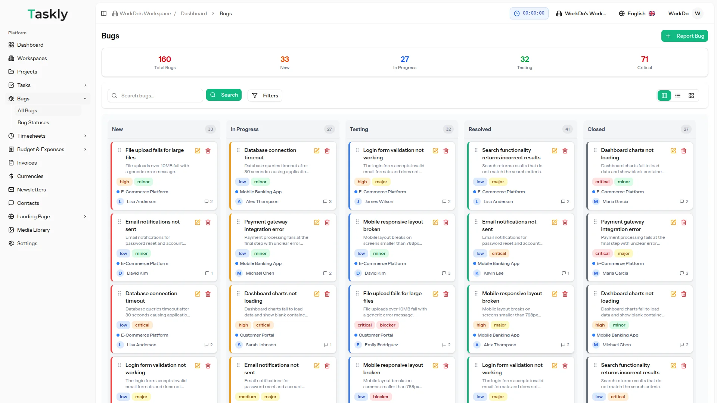This screenshot has width=717, height=403.
Task: Edit the 'File upload fails' New bug
Action: click(198, 151)
